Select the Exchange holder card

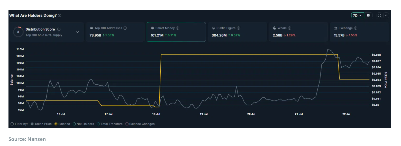pos(359,32)
